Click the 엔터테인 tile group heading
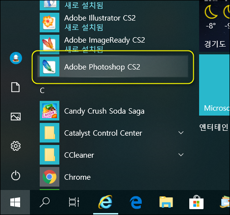This screenshot has width=230, height=215. pyautogui.click(x=214, y=127)
